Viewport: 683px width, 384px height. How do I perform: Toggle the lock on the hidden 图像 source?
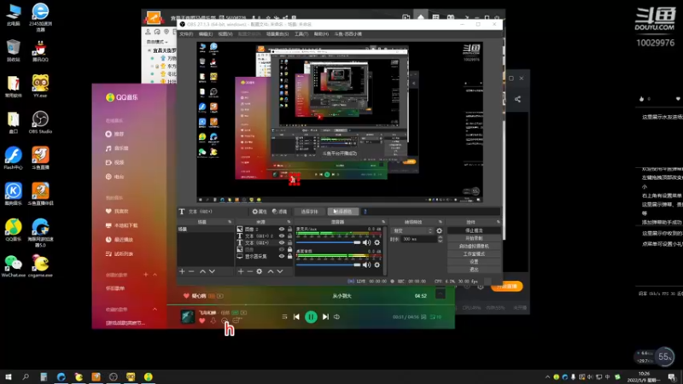[289, 249]
